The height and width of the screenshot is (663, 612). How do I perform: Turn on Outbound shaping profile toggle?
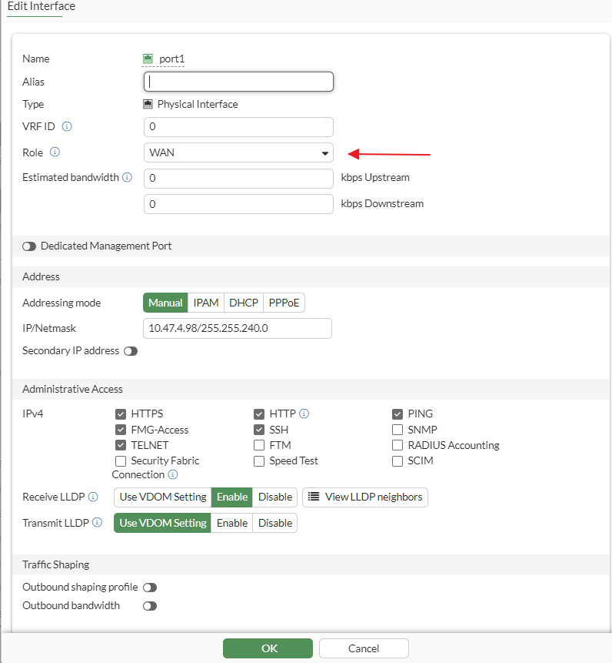point(149,588)
